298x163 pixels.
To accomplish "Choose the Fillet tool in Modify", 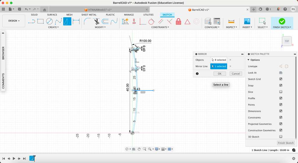I will (x=87, y=21).
